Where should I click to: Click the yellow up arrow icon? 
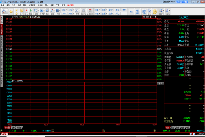[17, 10]
